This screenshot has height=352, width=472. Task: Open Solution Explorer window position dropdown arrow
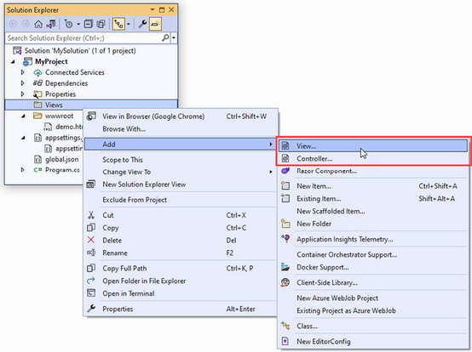pyautogui.click(x=153, y=10)
